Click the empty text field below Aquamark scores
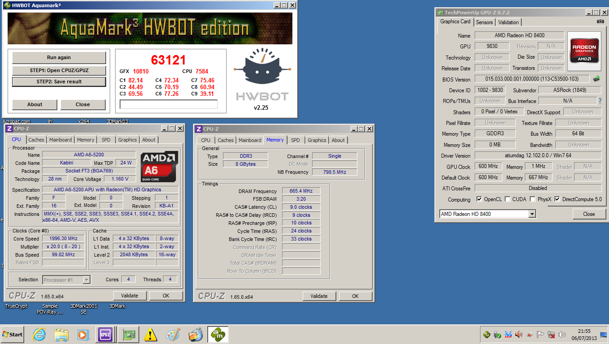This screenshot has width=609, height=344. coord(168,104)
